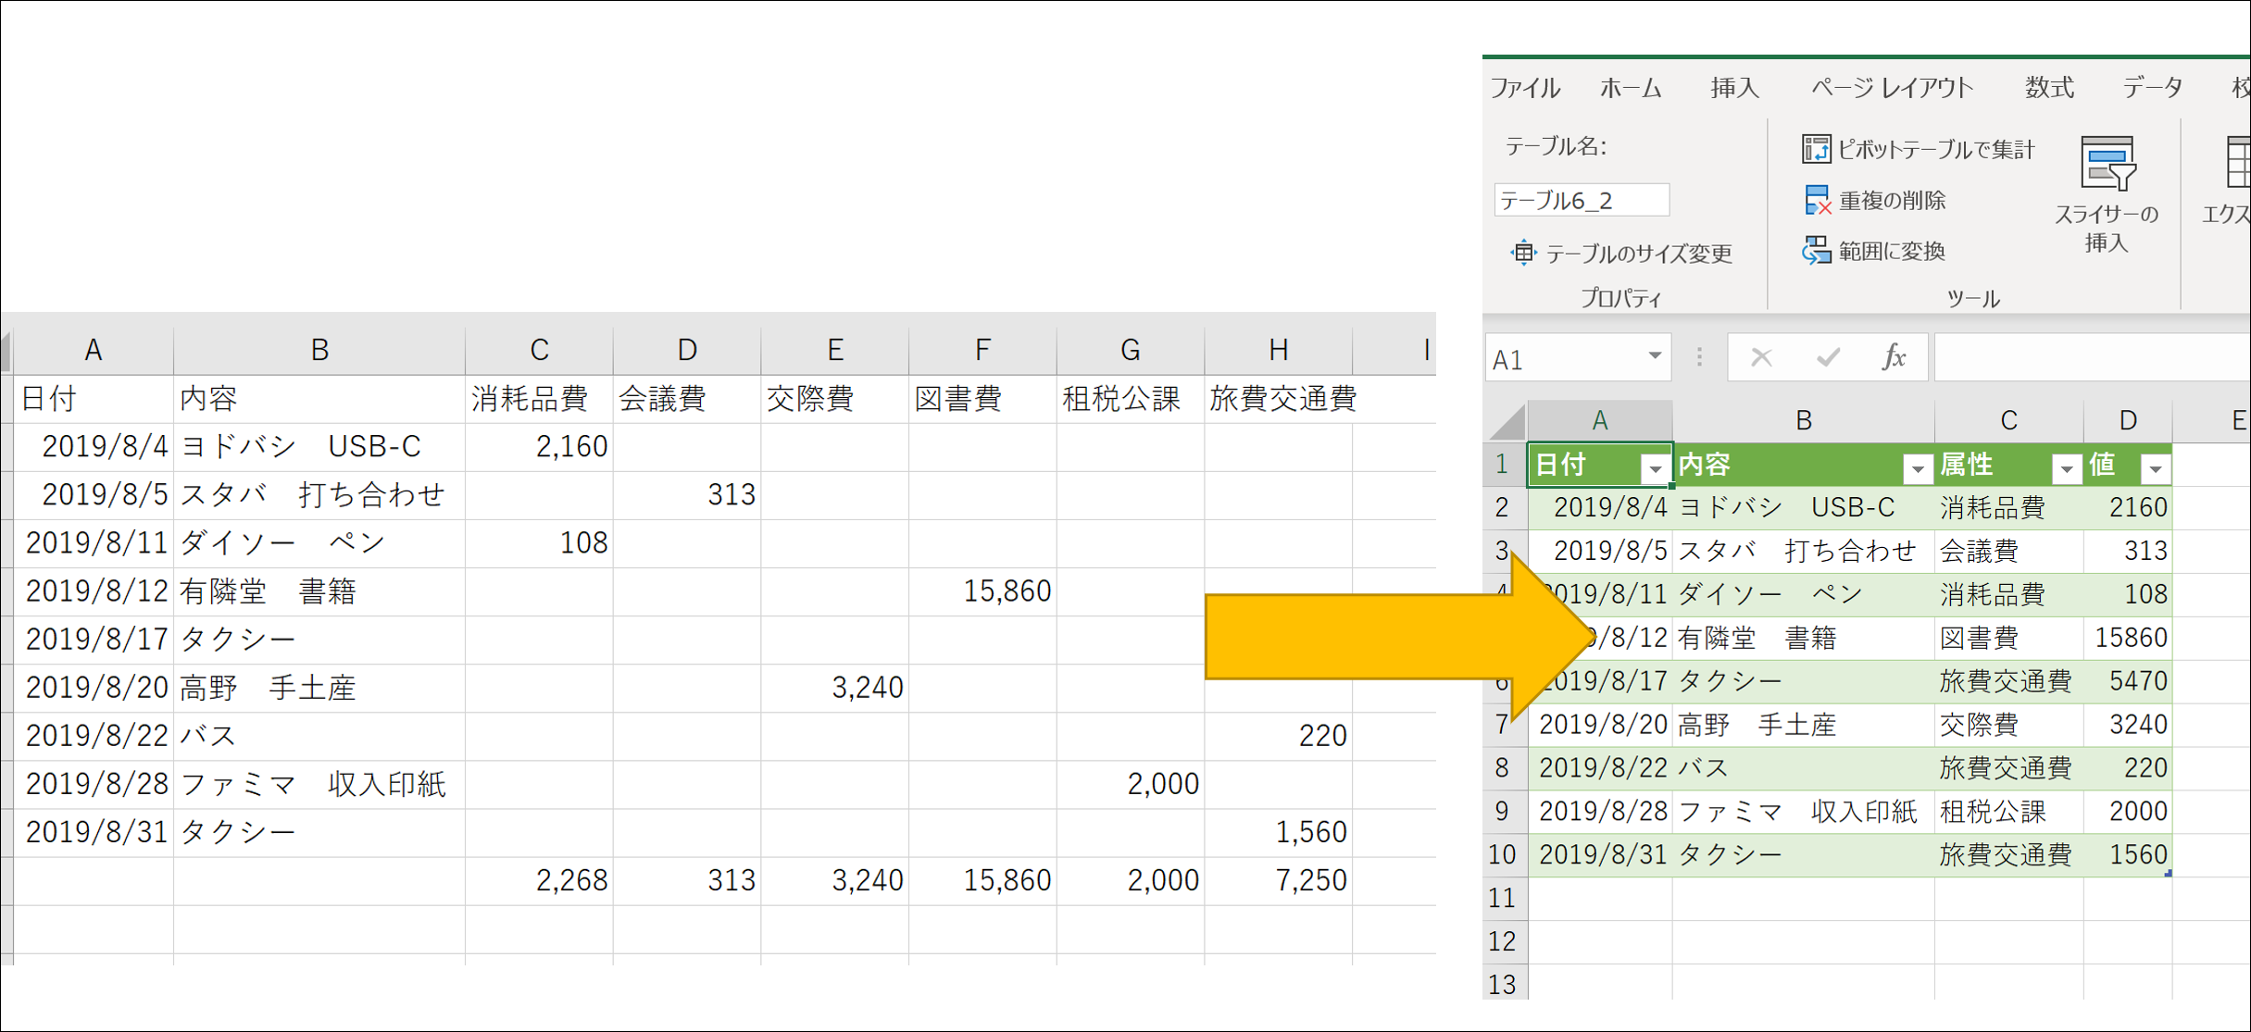Image resolution: width=2251 pixels, height=1032 pixels.
Task: Switch to the ページ レイアウト tab
Action: [x=1892, y=88]
